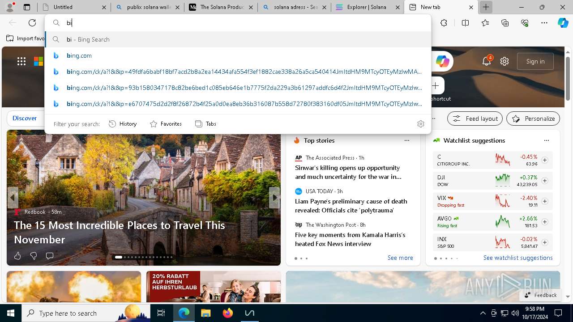Open the Feedback button

(540, 295)
